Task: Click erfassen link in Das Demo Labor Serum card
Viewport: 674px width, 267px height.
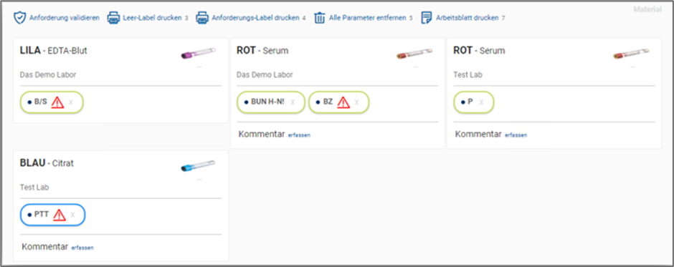Action: point(299,135)
